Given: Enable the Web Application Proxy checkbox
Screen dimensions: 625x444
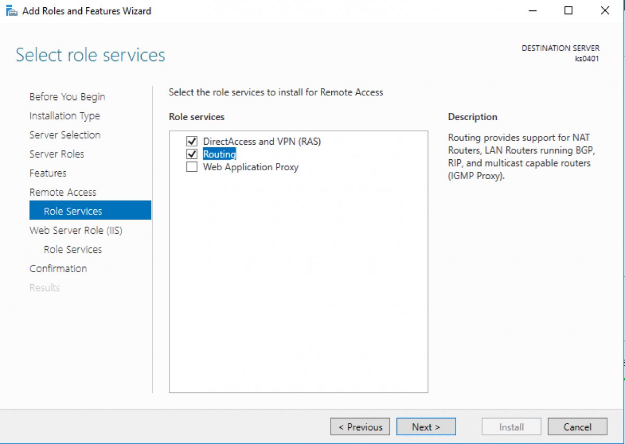Looking at the screenshot, I should click(x=192, y=167).
